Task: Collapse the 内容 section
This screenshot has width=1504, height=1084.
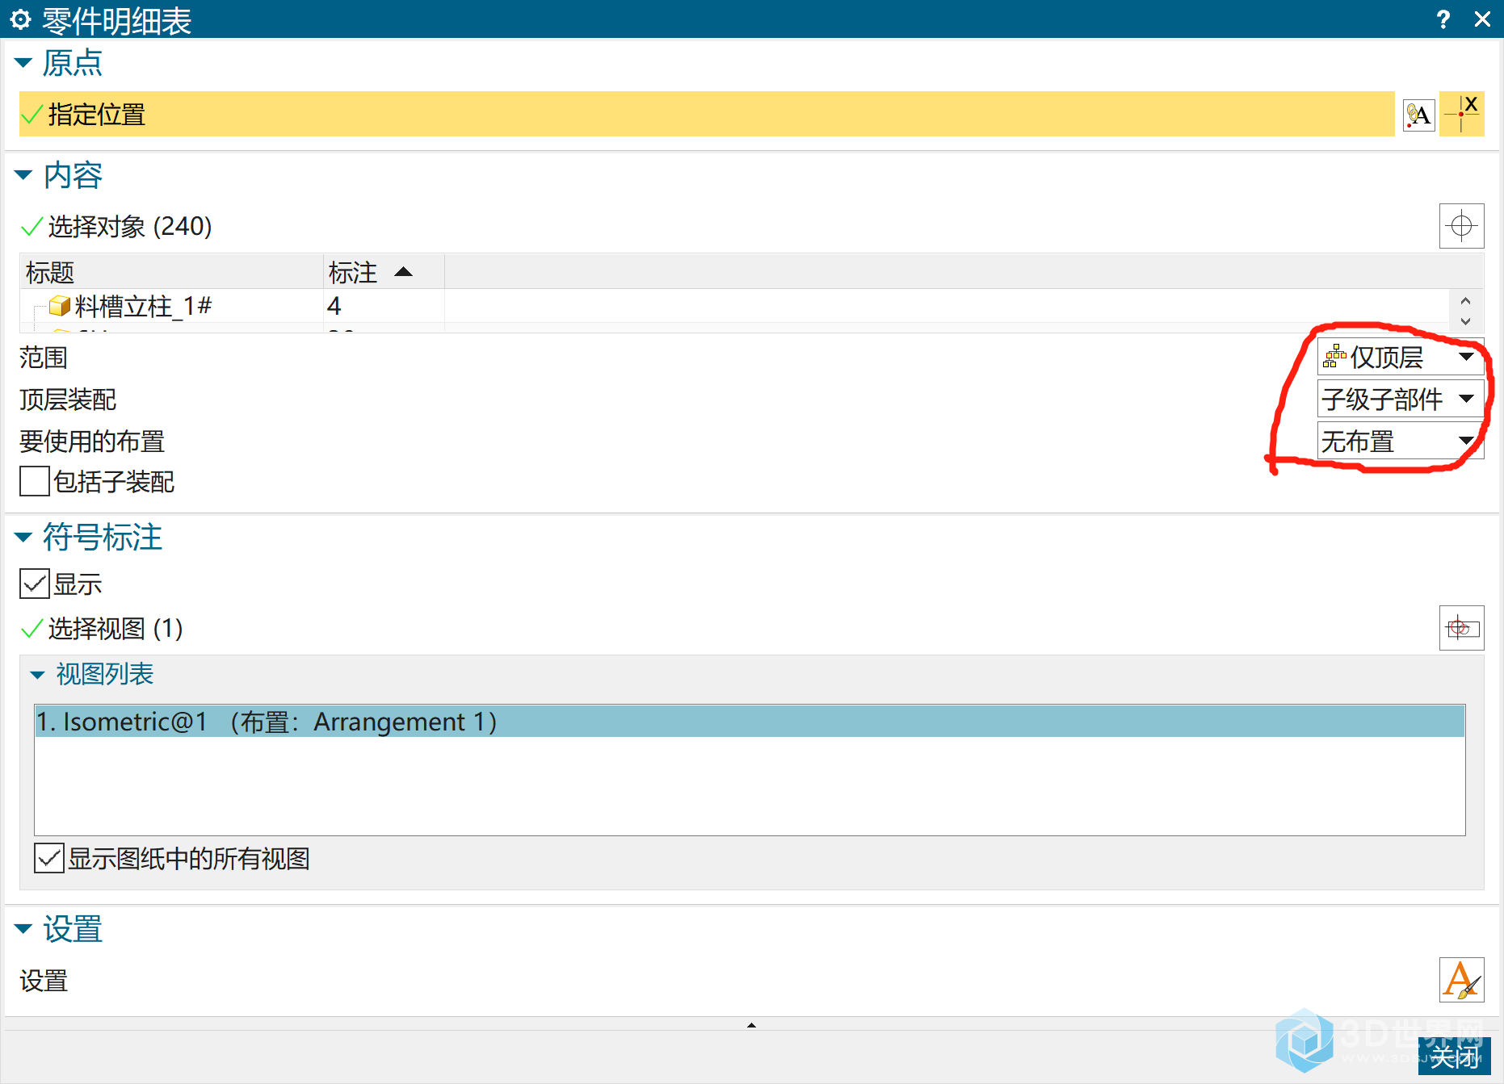Action: pyautogui.click(x=23, y=174)
